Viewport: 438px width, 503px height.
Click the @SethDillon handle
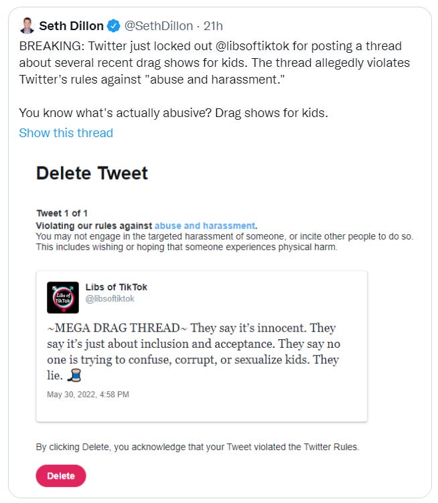tap(159, 25)
